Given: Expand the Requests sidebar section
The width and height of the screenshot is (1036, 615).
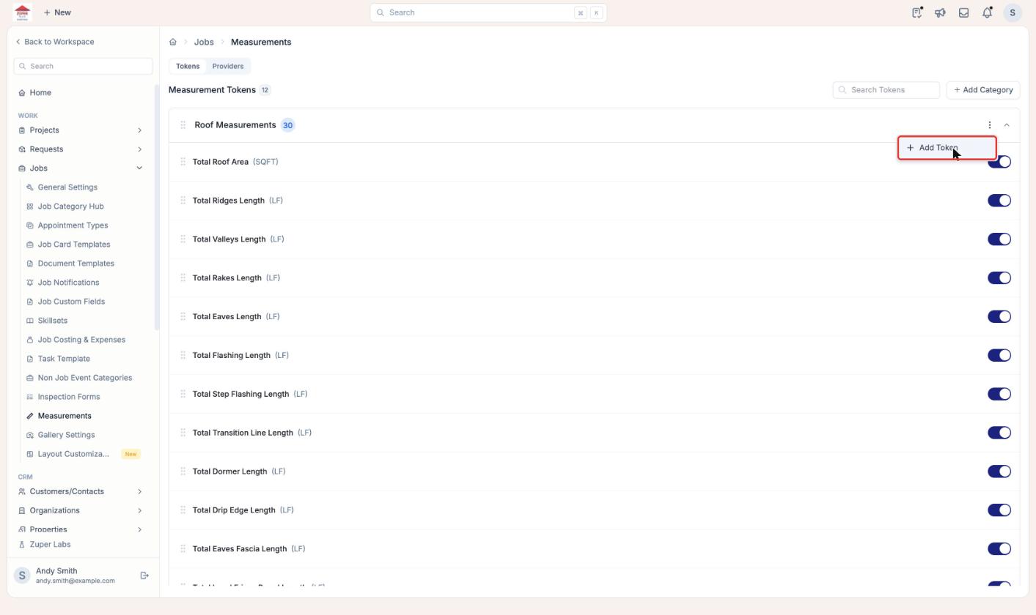Looking at the screenshot, I should (139, 149).
